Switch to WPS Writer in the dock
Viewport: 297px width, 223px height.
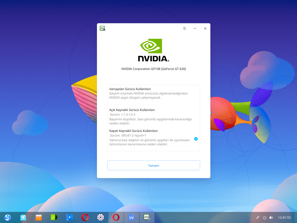point(131,218)
